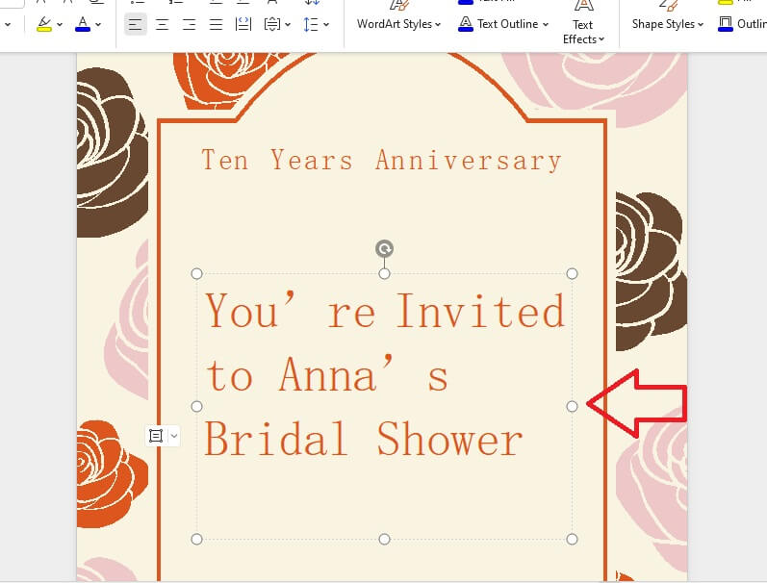Image resolution: width=767 pixels, height=583 pixels.
Task: Click the "Bridal Shower" text line
Action: (x=364, y=439)
